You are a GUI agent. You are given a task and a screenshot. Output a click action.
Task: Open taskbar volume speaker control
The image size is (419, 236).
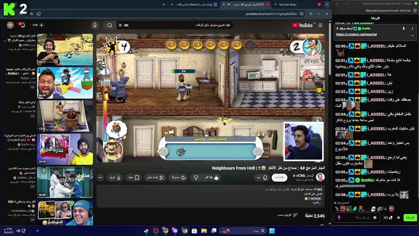[18, 231]
